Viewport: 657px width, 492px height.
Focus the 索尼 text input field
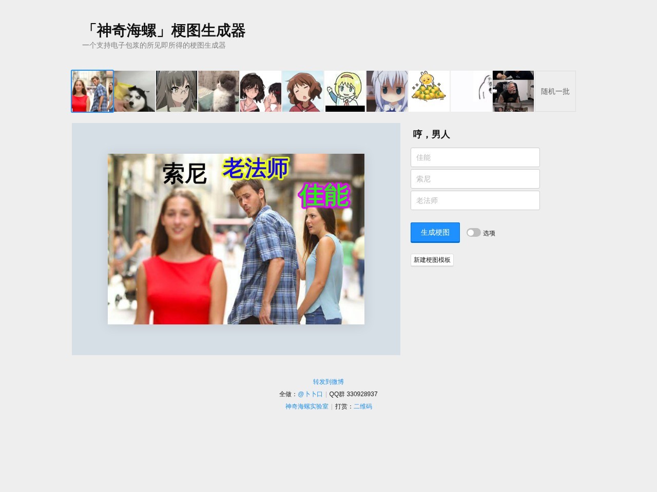tap(475, 179)
